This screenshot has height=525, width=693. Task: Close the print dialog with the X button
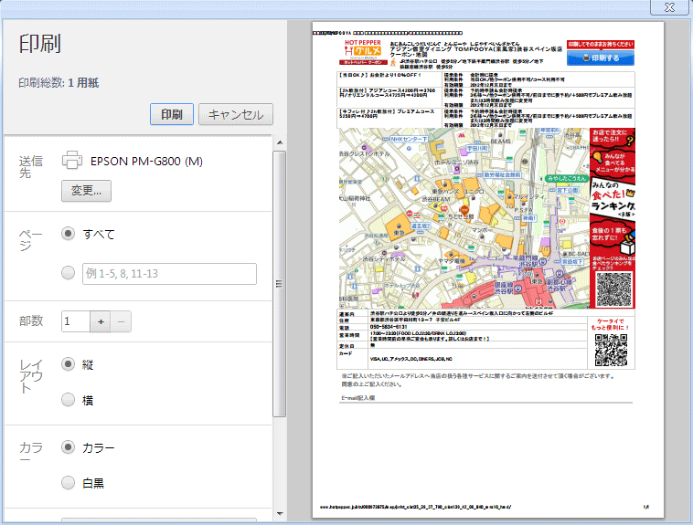point(669,7)
